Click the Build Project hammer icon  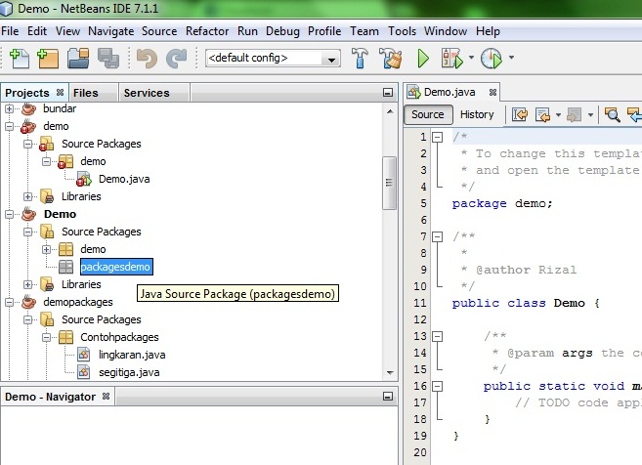[x=360, y=59]
